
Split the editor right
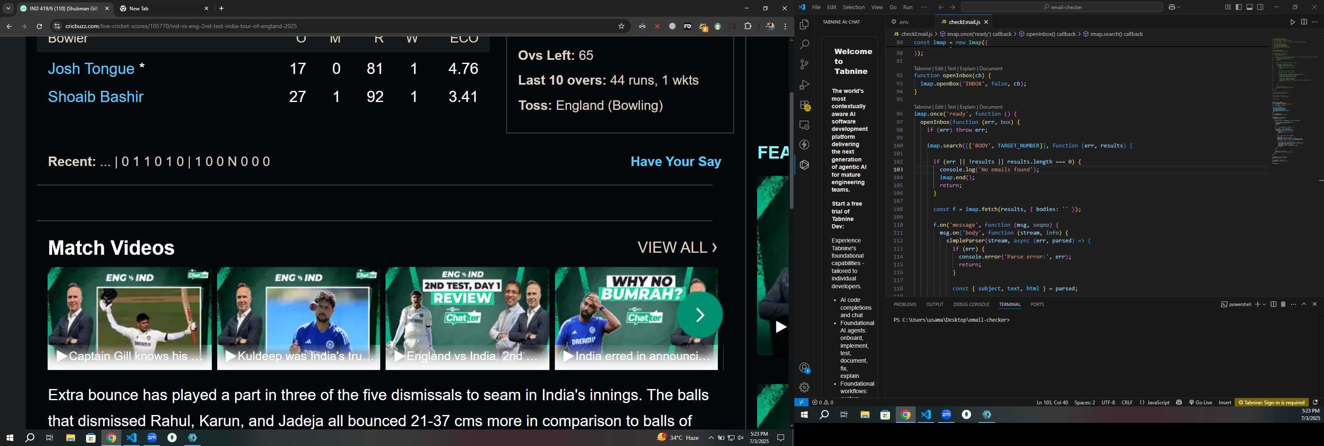1304,22
